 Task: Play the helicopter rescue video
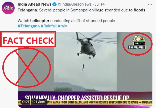point(85,61)
